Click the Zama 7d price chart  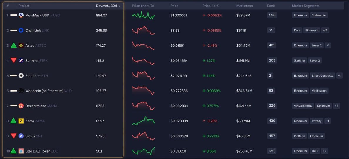[143, 121]
